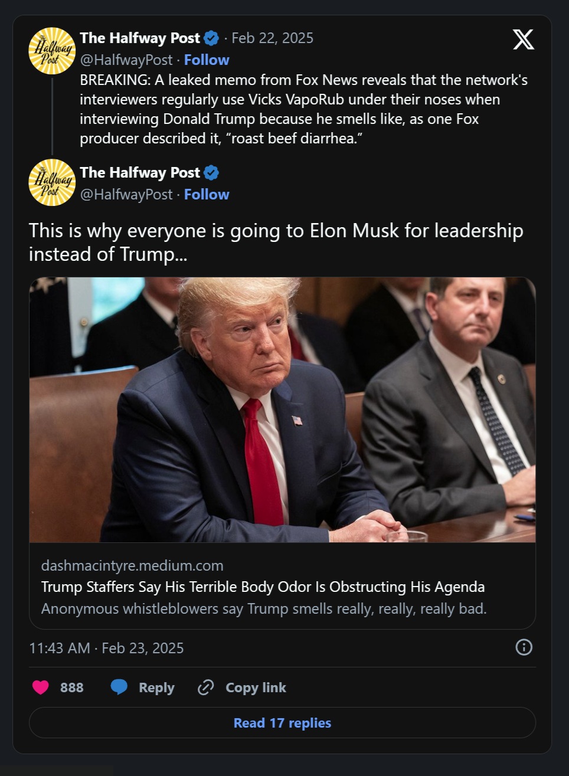
Task: Click the X logo icon
Action: (523, 40)
